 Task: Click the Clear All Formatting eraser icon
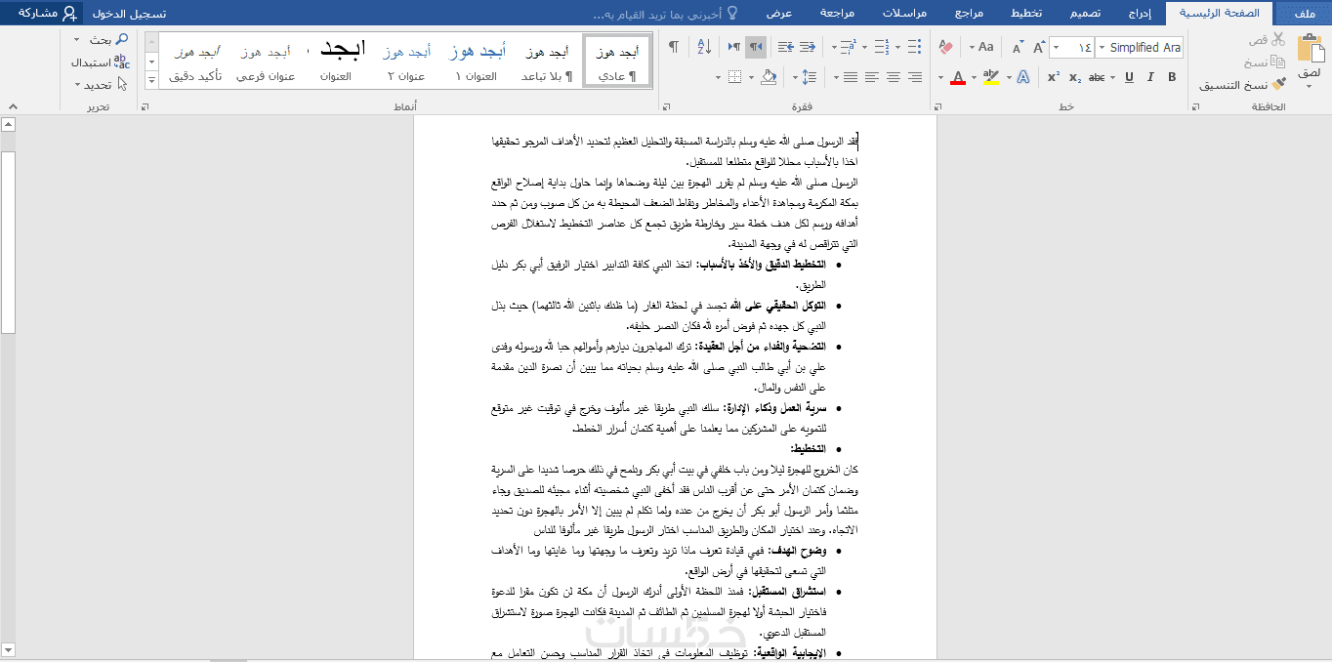point(944,47)
